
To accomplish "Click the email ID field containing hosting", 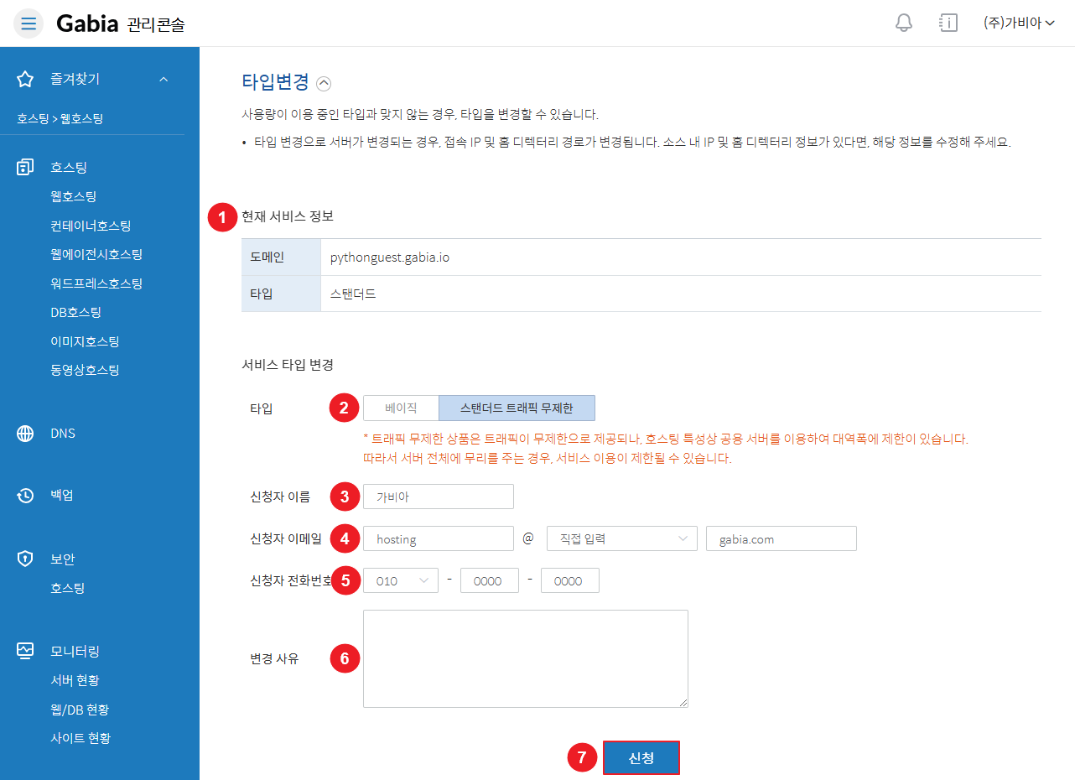I will click(439, 538).
